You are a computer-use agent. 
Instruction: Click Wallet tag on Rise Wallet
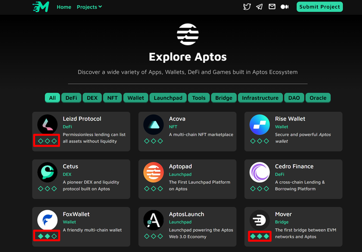[x=282, y=127]
